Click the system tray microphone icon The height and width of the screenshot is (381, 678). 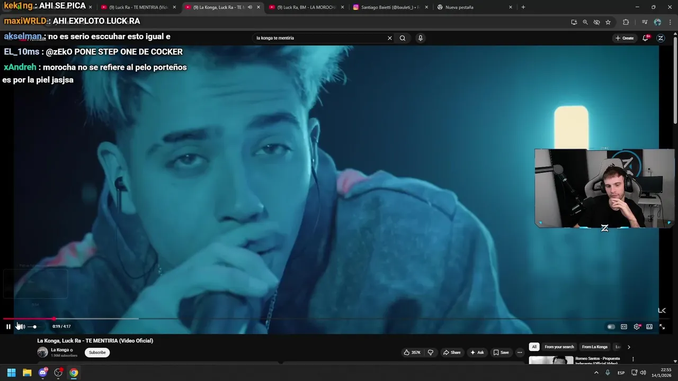tap(608, 373)
